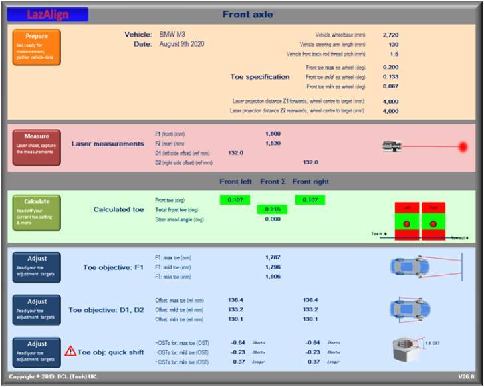Click Adjust button for quick shift row
Image resolution: width=484 pixels, height=387 pixels.
coord(36,352)
